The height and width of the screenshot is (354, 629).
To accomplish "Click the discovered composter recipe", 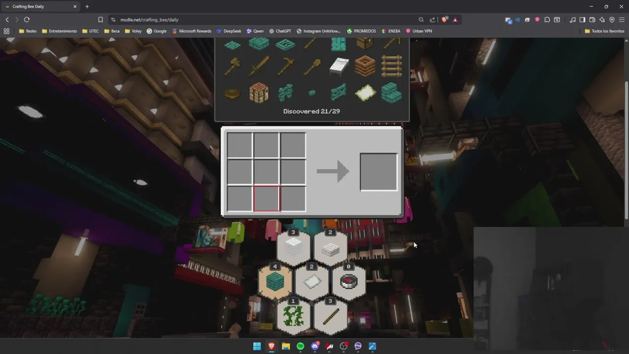I will coord(365,66).
